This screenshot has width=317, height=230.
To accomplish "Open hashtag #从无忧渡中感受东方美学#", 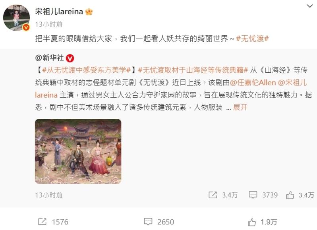I will [x=87, y=70].
